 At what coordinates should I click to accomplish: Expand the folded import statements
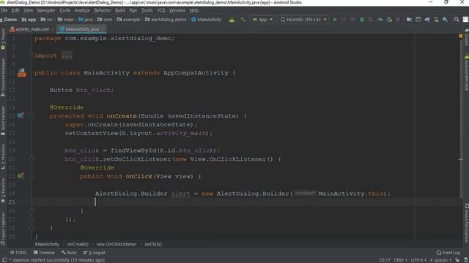(32, 56)
